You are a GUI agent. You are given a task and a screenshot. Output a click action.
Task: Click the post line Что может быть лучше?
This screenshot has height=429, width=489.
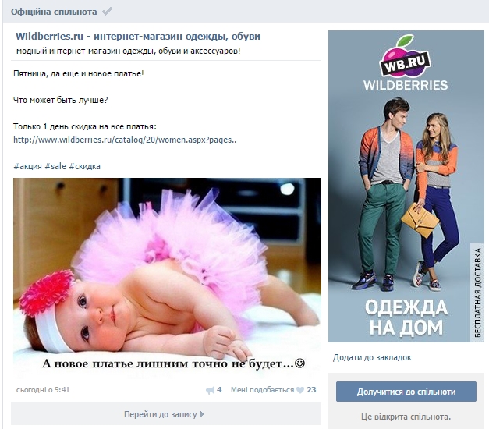coord(61,100)
